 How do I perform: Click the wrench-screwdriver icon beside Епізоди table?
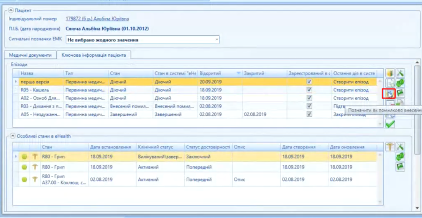400,73
